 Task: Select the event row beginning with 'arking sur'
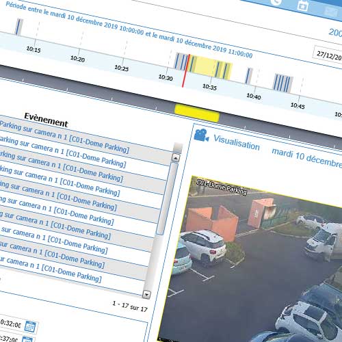pyautogui.click(x=84, y=155)
